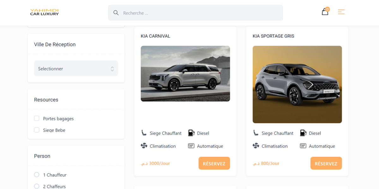Viewport: 379px width, 189px height.
Task: Enable the Portes bagages checkbox
Action: pos(37,118)
